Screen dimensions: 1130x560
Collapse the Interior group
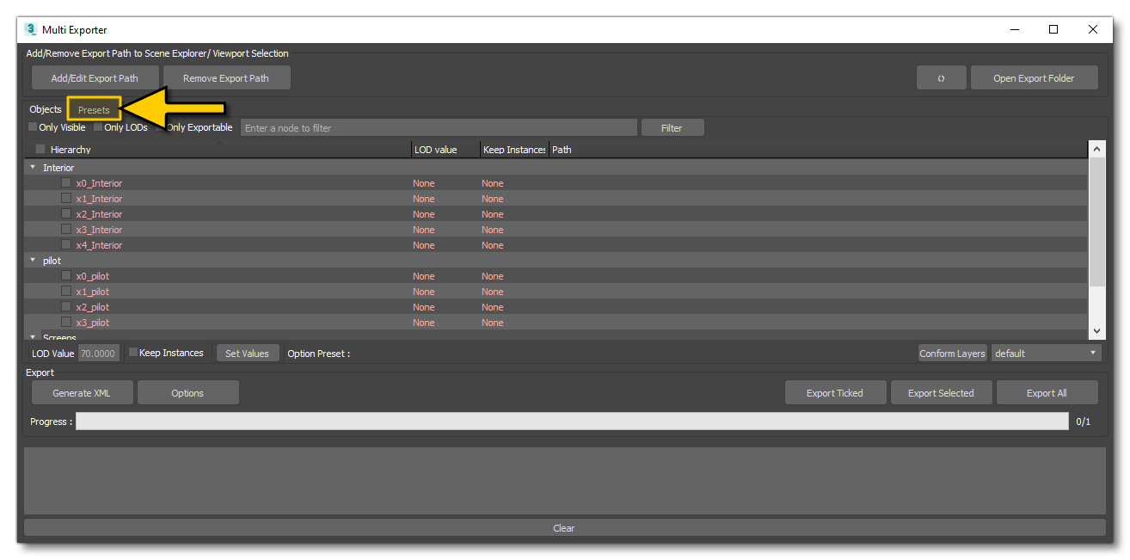coord(33,168)
